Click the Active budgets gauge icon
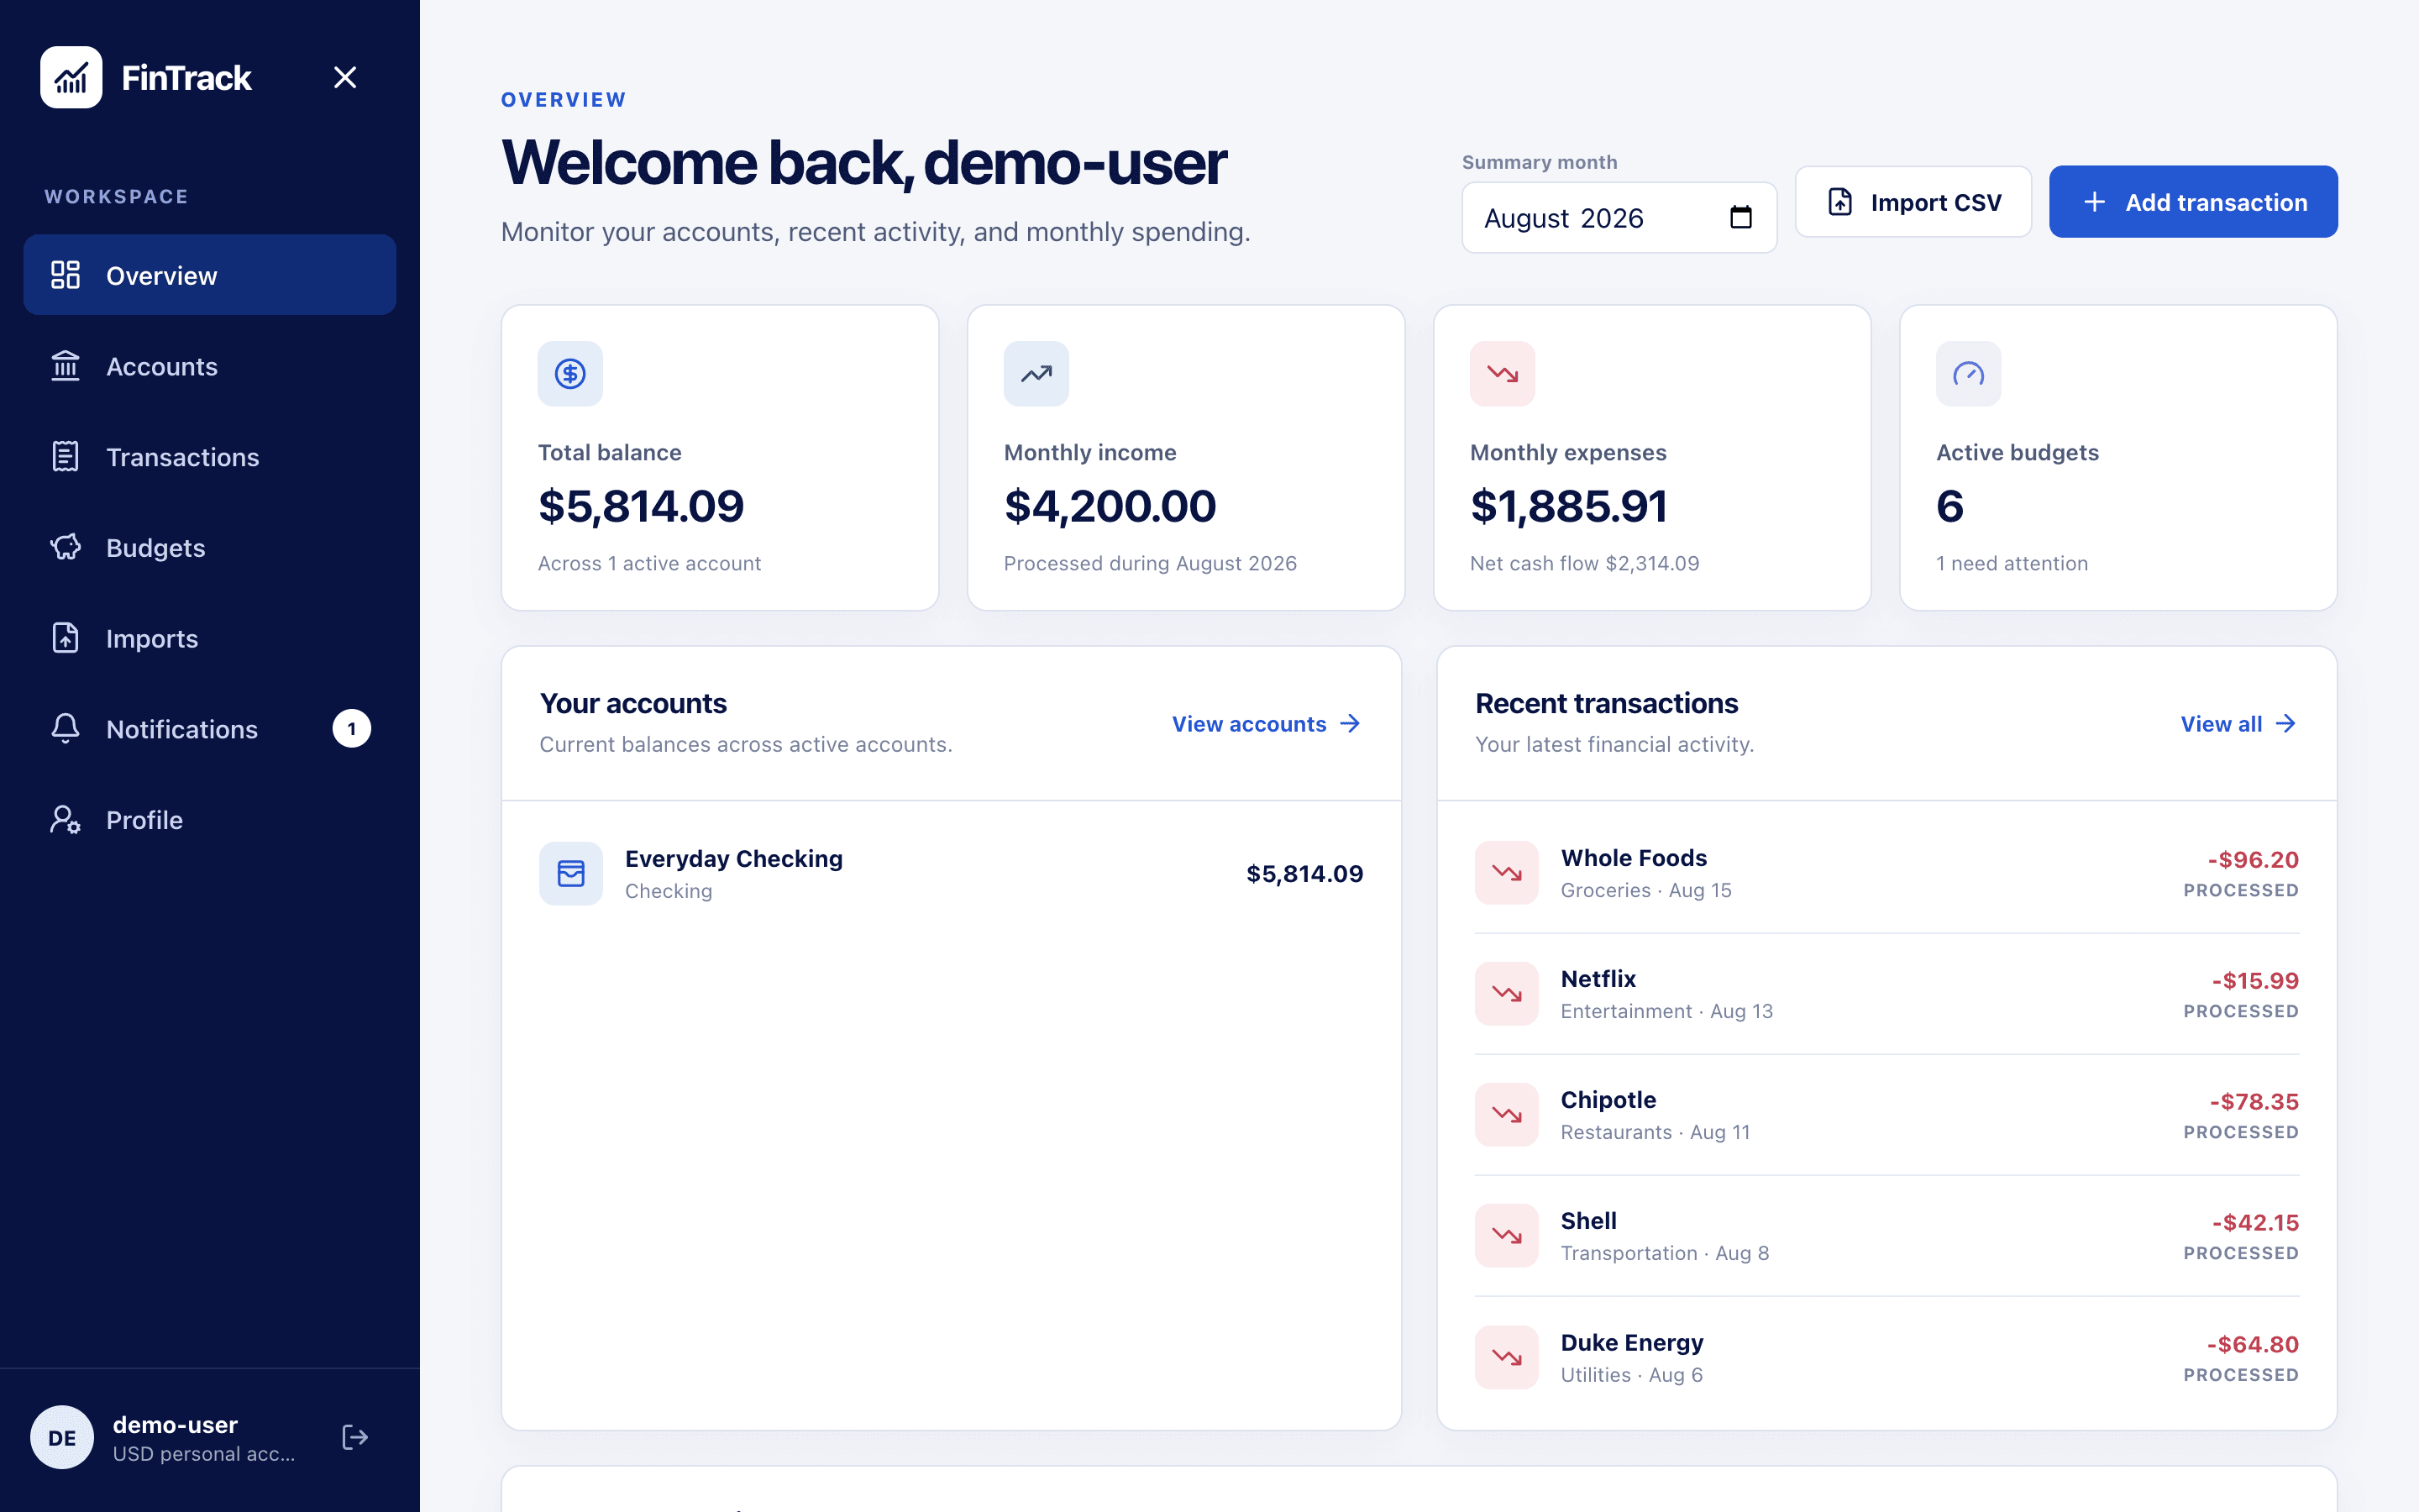Viewport: 2419px width, 1512px height. point(1968,374)
